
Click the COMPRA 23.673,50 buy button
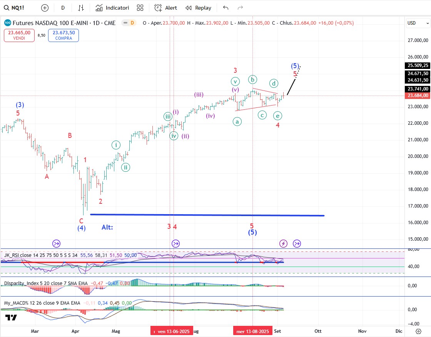click(x=63, y=35)
